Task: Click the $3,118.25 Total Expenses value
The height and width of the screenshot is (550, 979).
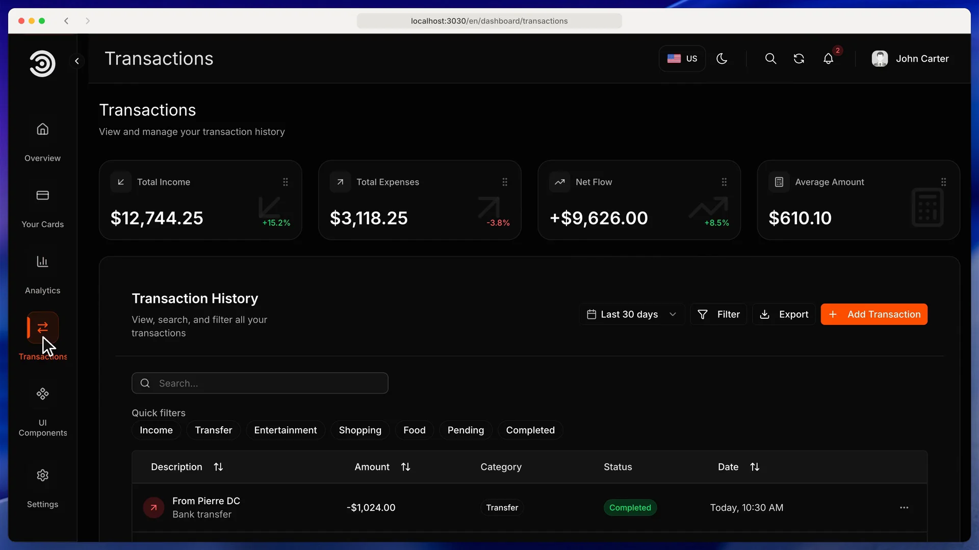Action: (x=369, y=218)
